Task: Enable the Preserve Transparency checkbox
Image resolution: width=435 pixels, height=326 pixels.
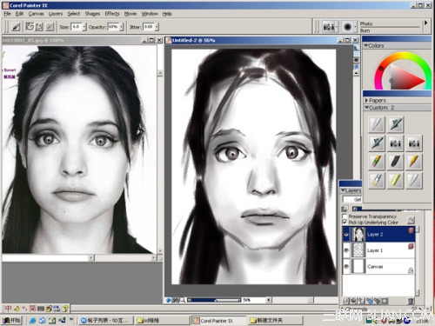Action: point(345,216)
